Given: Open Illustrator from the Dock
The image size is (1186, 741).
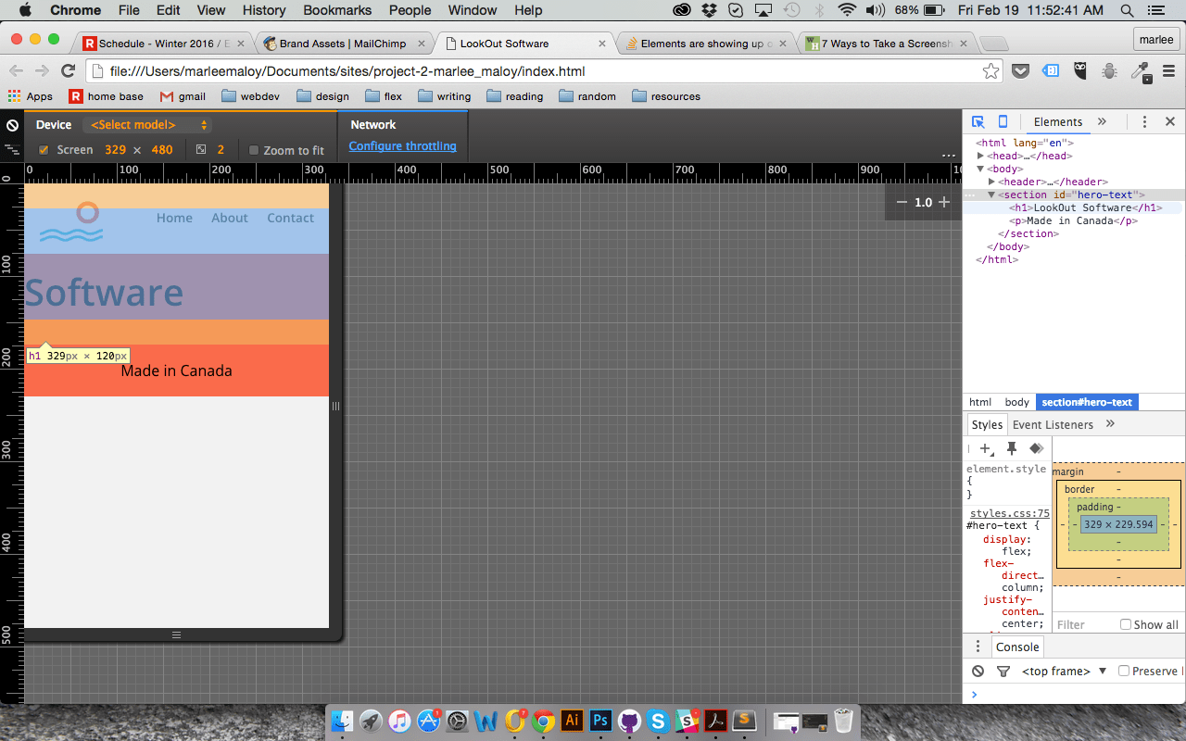Looking at the screenshot, I should [572, 720].
